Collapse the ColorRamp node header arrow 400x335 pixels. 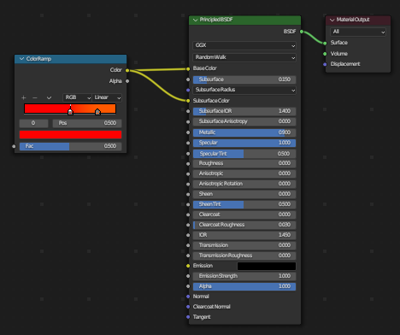pos(21,59)
